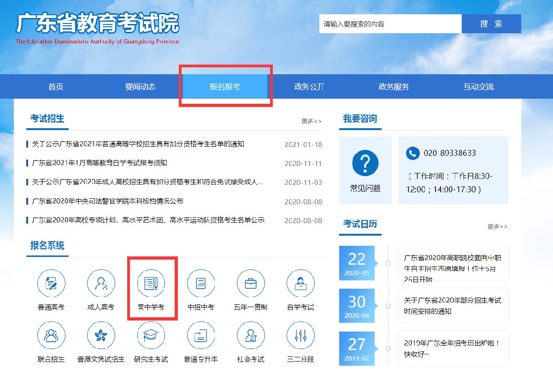Click the search input field
The height and width of the screenshot is (374, 553).
[390, 24]
